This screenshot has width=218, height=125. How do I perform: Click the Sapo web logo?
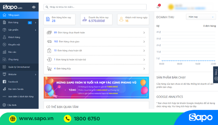point(13,7)
